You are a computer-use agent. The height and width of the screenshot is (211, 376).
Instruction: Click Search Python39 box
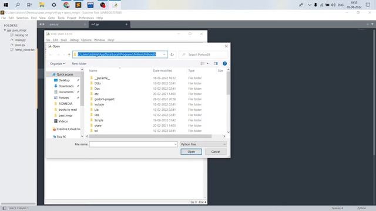203,55
